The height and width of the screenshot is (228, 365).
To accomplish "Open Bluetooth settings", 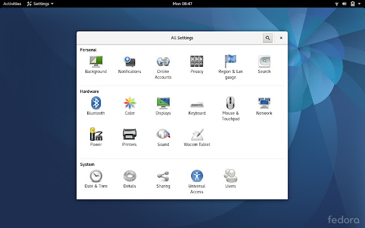I will (x=96, y=106).
